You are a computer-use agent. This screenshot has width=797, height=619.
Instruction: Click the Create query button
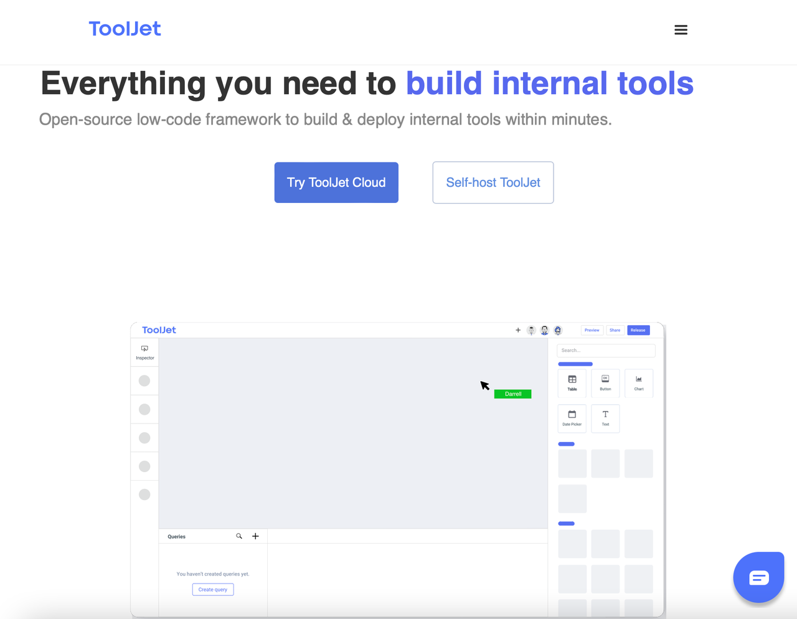(213, 589)
